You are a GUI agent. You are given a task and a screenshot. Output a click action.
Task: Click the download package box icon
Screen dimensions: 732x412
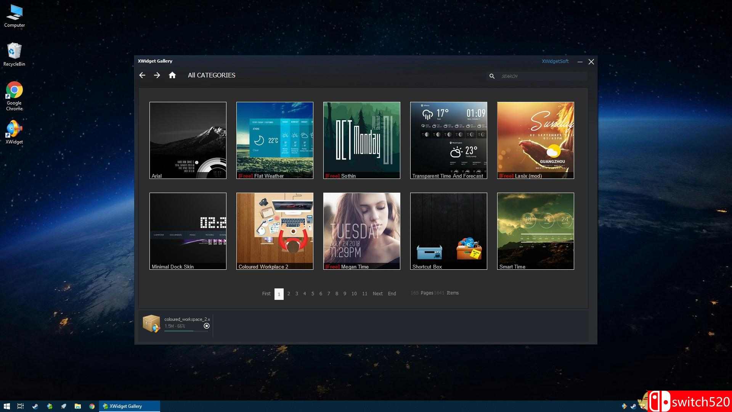click(151, 323)
